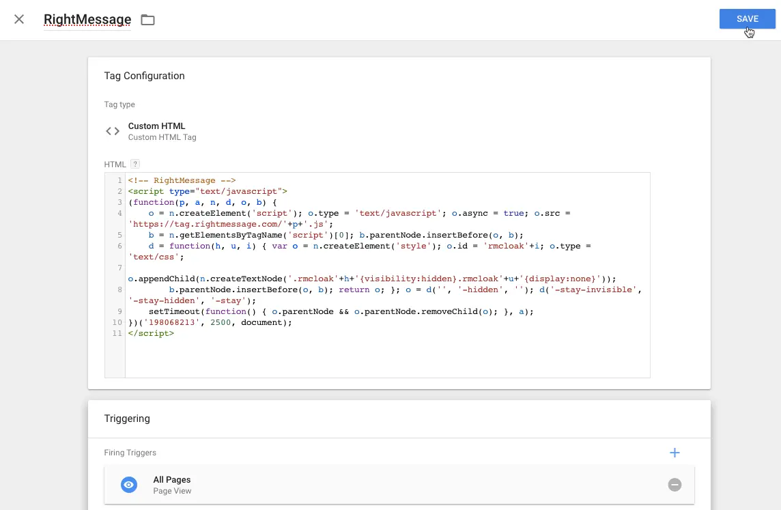Click the Custom HTML code brackets icon

tap(113, 131)
